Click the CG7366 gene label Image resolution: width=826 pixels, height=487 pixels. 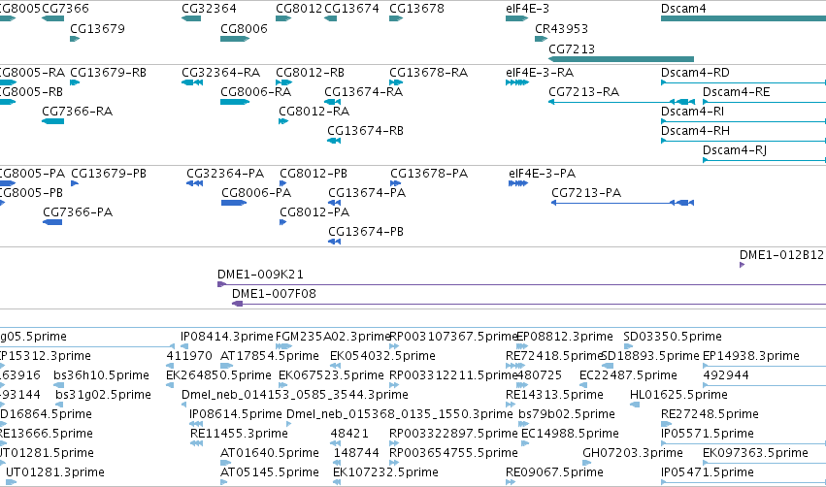[65, 9]
